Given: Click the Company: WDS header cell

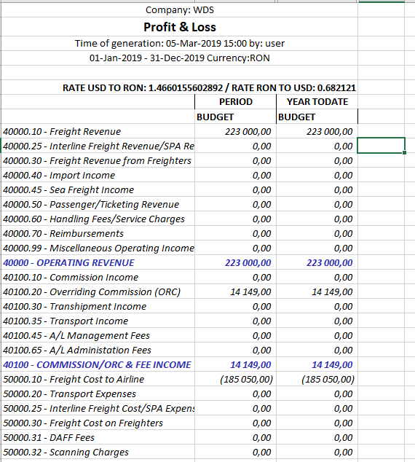Looking at the screenshot, I should click(180, 10).
